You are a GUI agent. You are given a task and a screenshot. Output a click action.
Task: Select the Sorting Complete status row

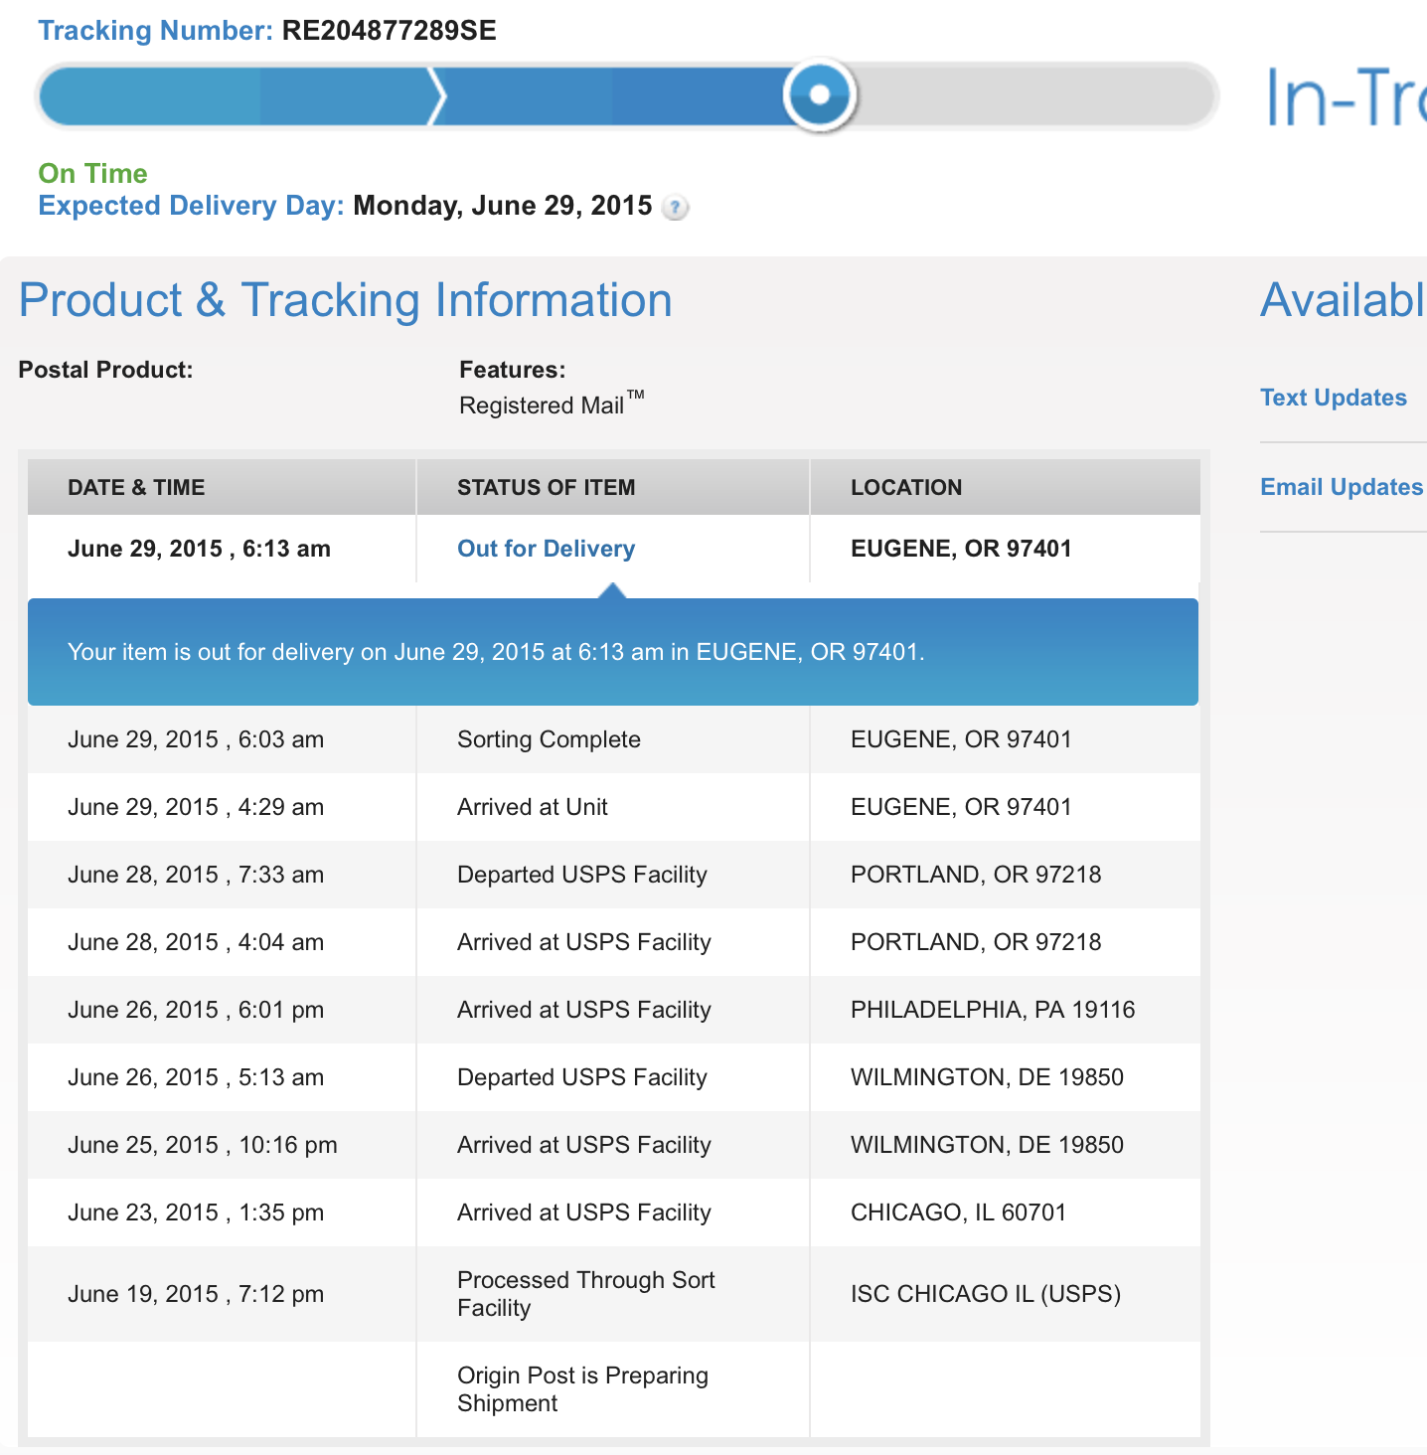(x=549, y=739)
